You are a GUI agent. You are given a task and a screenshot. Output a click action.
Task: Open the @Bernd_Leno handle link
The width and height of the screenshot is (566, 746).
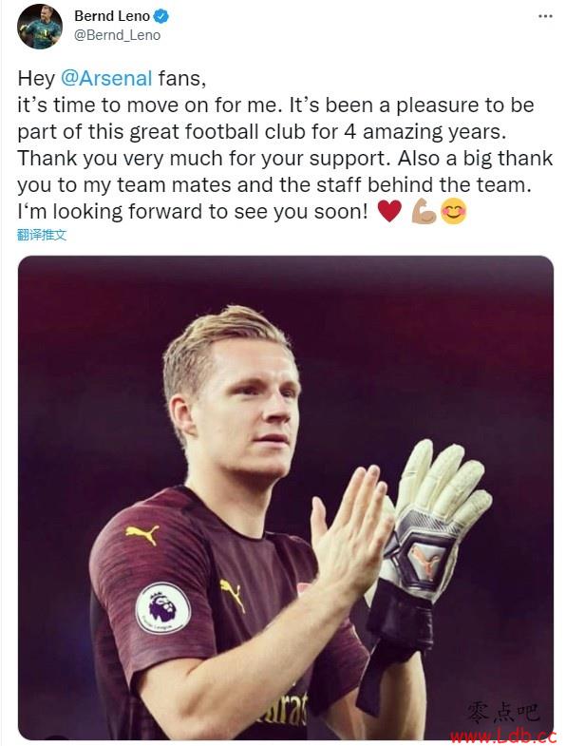point(117,35)
